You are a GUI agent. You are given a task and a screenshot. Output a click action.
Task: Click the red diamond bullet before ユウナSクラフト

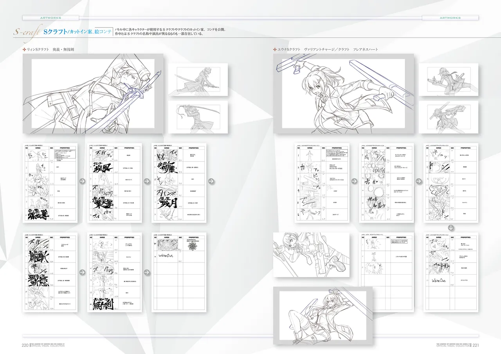[x=275, y=49]
